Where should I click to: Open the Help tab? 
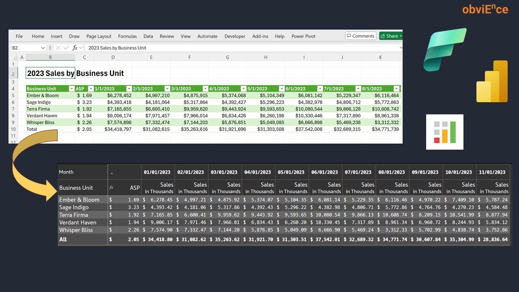280,36
